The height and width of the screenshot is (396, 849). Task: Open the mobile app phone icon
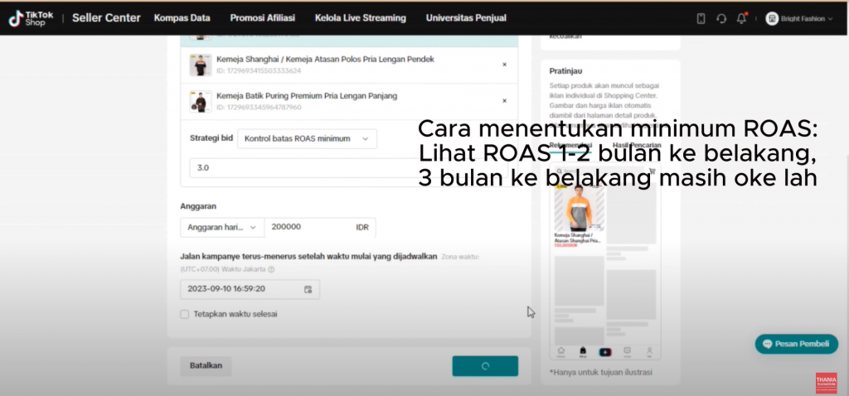[x=701, y=18]
